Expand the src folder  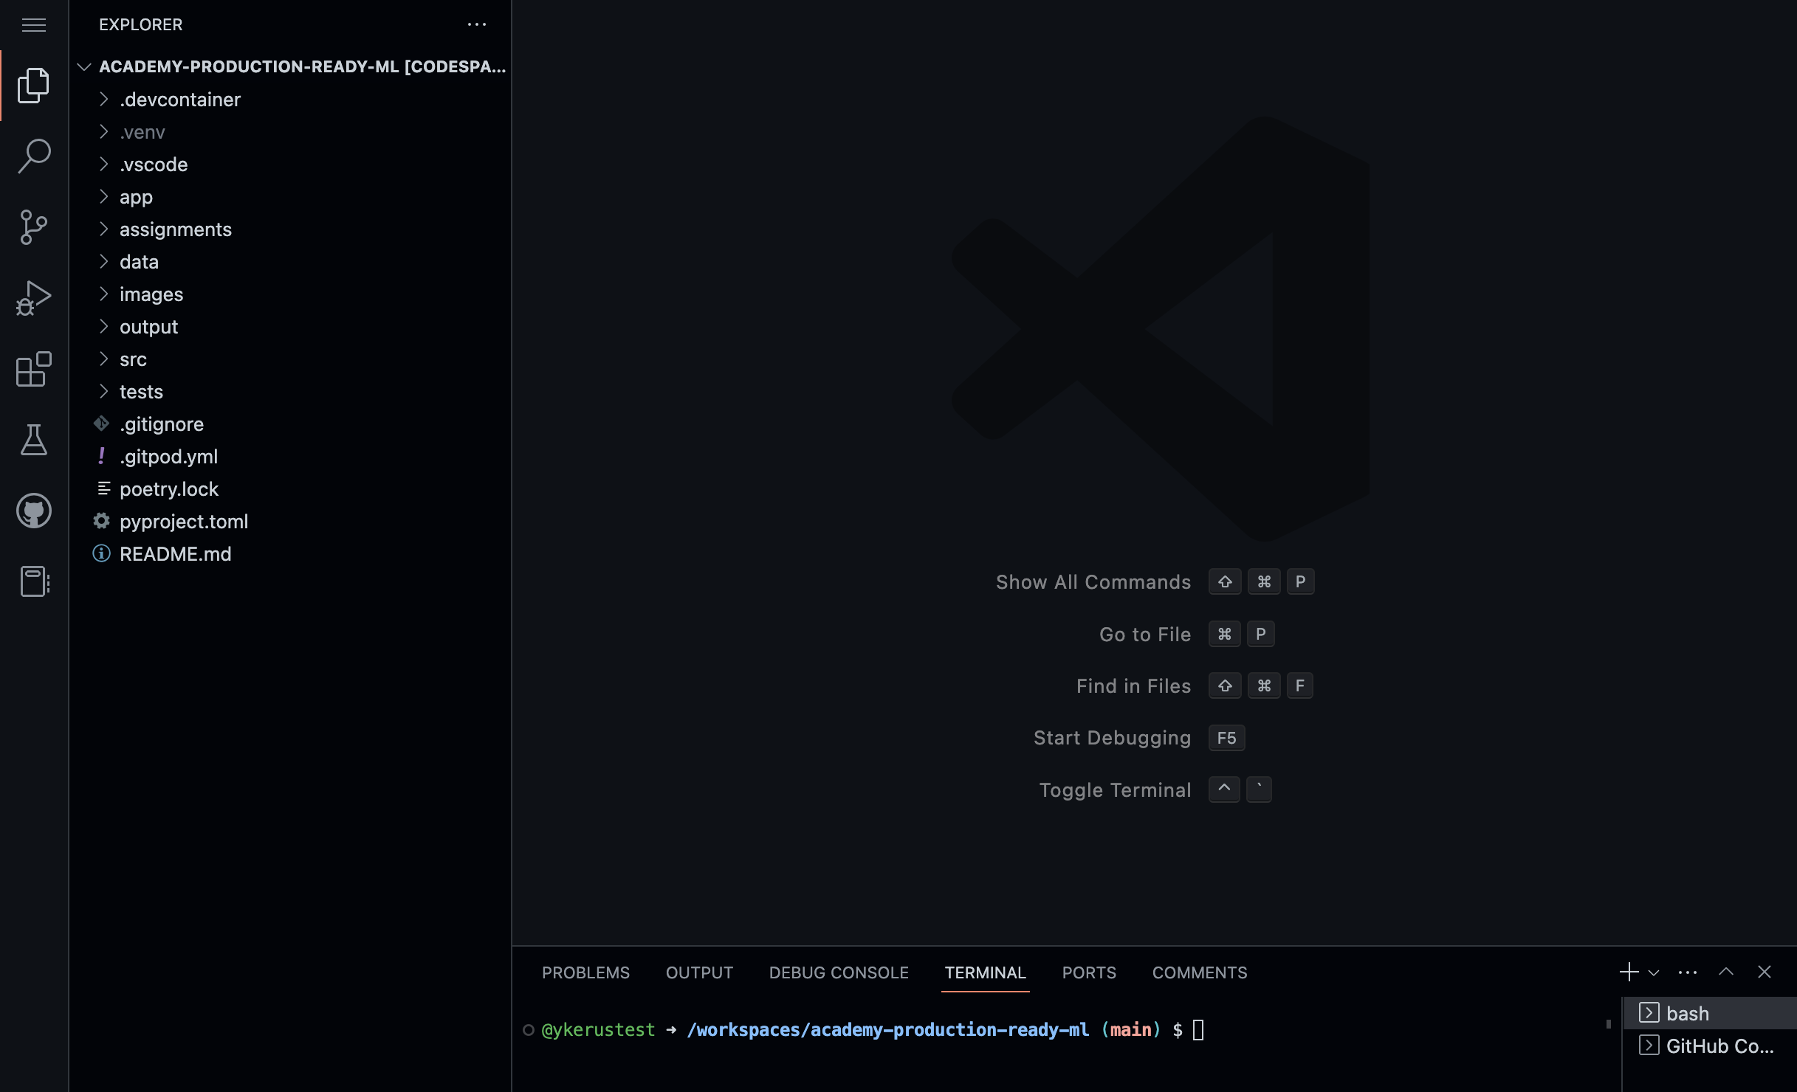[x=133, y=359]
